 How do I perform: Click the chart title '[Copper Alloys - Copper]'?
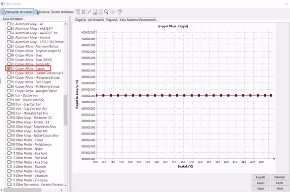click(x=173, y=26)
